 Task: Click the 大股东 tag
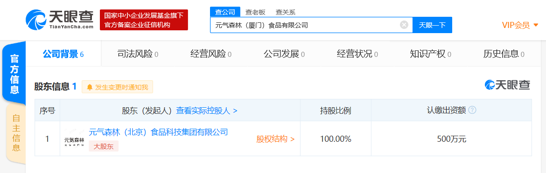pos(104,146)
